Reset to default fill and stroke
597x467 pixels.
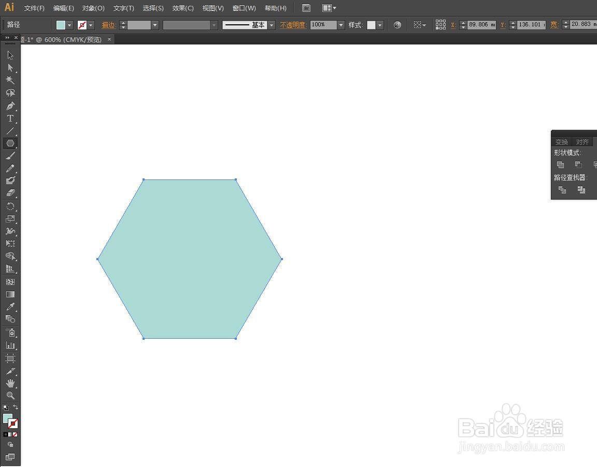(5, 408)
